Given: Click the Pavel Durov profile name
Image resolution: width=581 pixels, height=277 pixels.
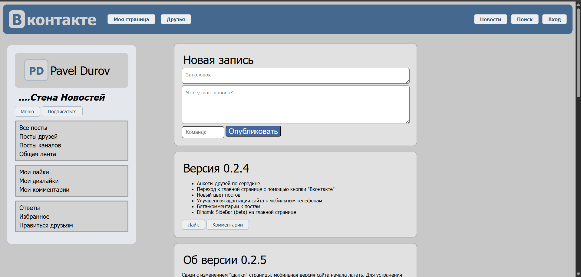Looking at the screenshot, I should click(x=80, y=71).
